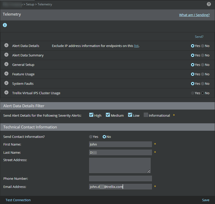Click the Street Address text area
The image size is (215, 204).
point(120,165)
